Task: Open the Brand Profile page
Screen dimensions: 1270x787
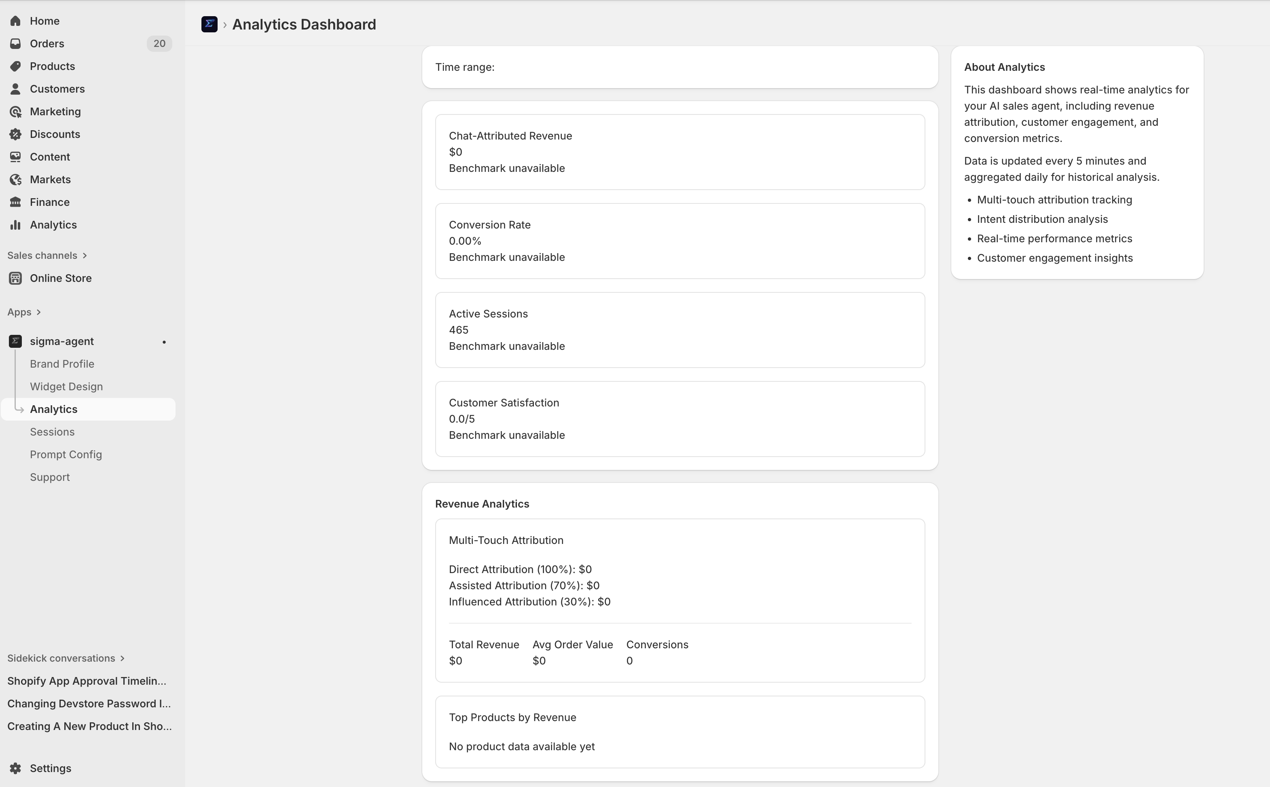Action: click(62, 363)
